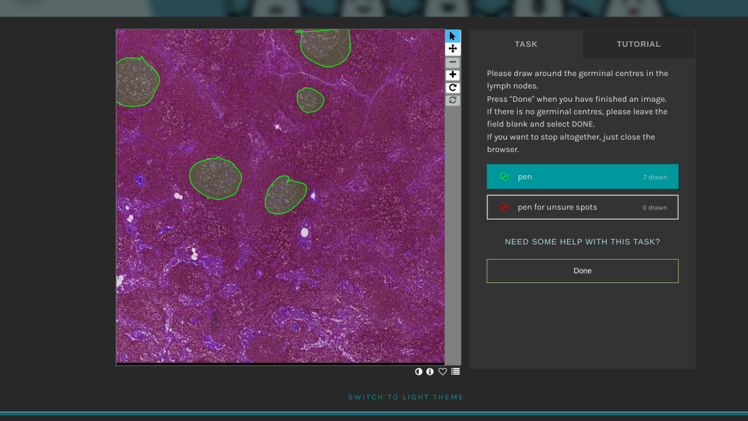Favourite image with the heart icon
This screenshot has width=748, height=421.
pos(443,372)
